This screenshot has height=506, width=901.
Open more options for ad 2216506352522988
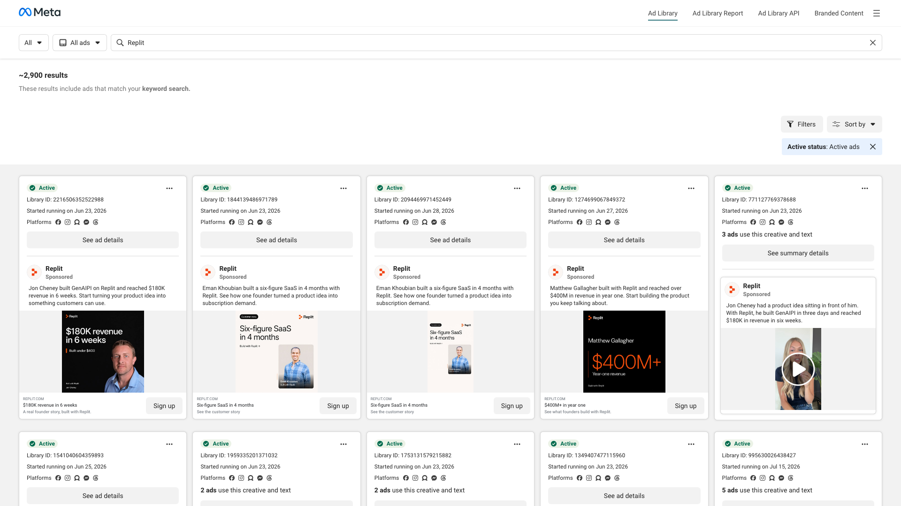point(169,188)
